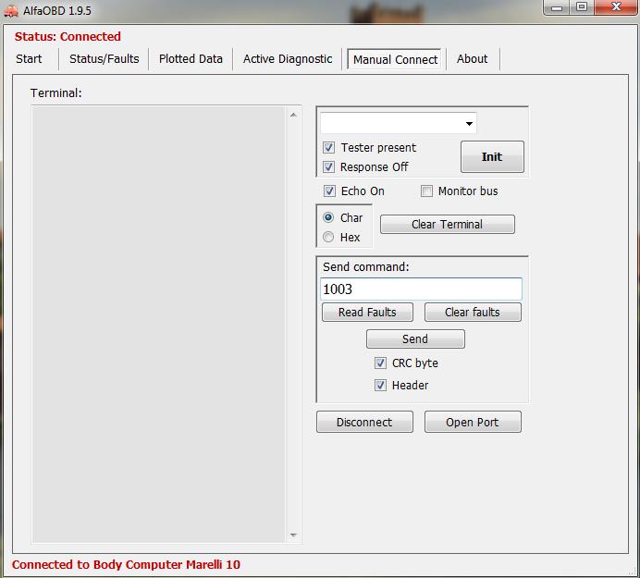Image resolution: width=640 pixels, height=578 pixels.
Task: Select the Manual Connect tab
Action: click(x=395, y=59)
